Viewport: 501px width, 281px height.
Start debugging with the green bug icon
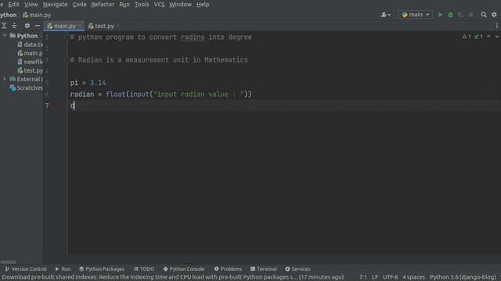(x=450, y=15)
